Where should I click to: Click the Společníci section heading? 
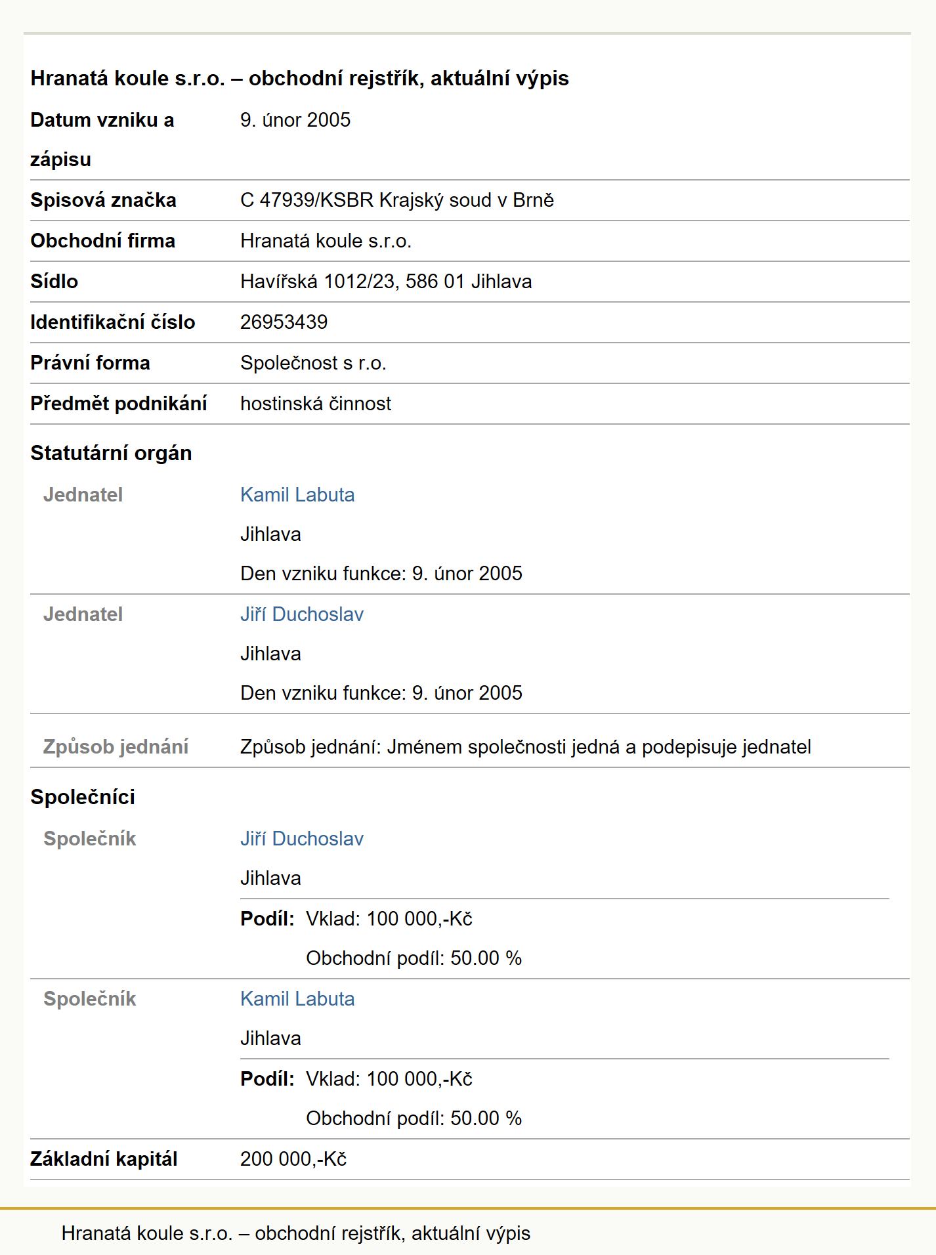pos(83,797)
